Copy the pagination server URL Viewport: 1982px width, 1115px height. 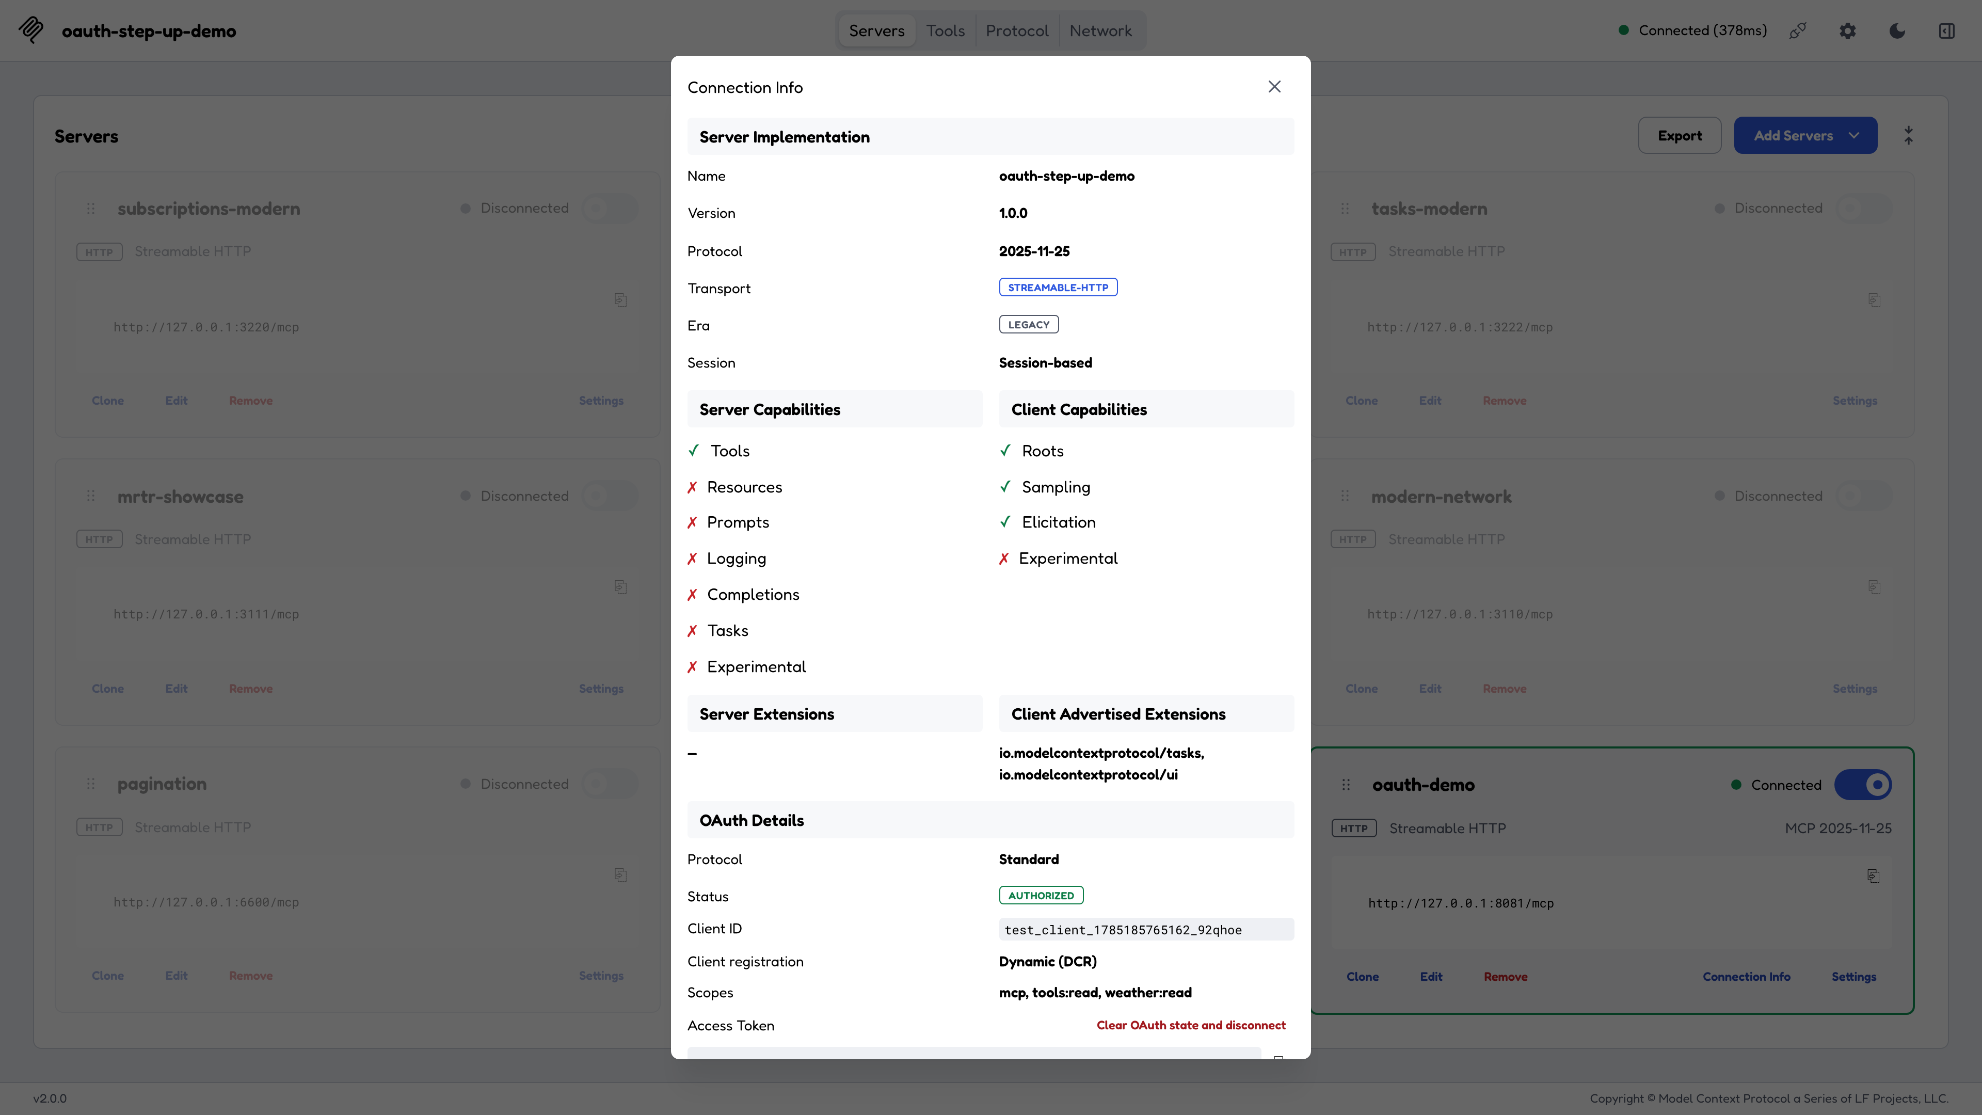point(621,875)
